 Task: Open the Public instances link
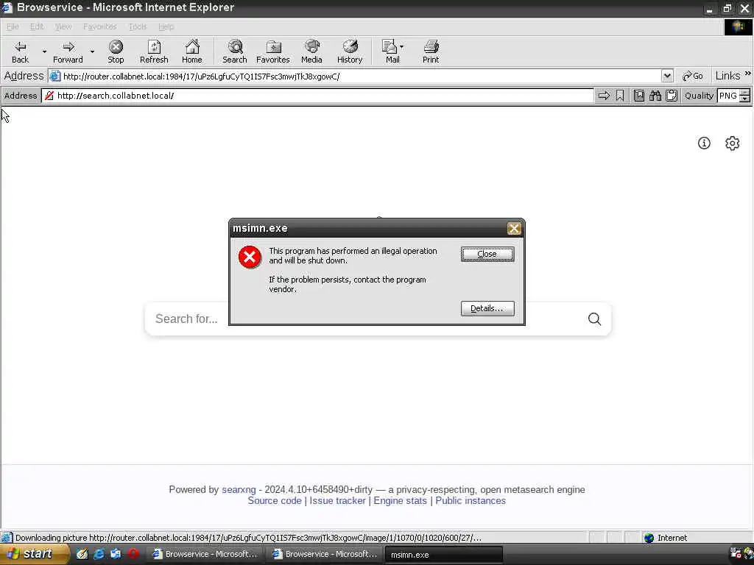tap(471, 500)
